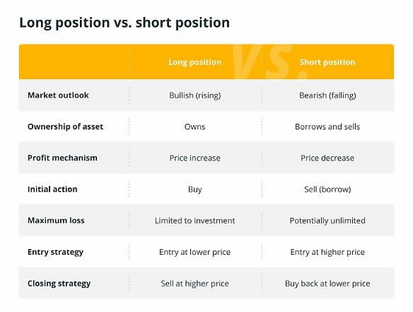Click the Bearish (falling) cell
This screenshot has width=413, height=312.
[x=327, y=96]
